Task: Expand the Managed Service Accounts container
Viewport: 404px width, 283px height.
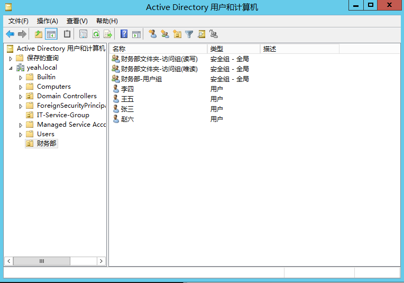Action: 21,125
